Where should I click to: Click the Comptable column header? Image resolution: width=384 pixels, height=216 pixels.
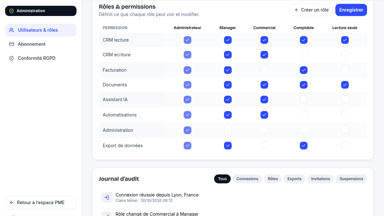click(x=304, y=28)
